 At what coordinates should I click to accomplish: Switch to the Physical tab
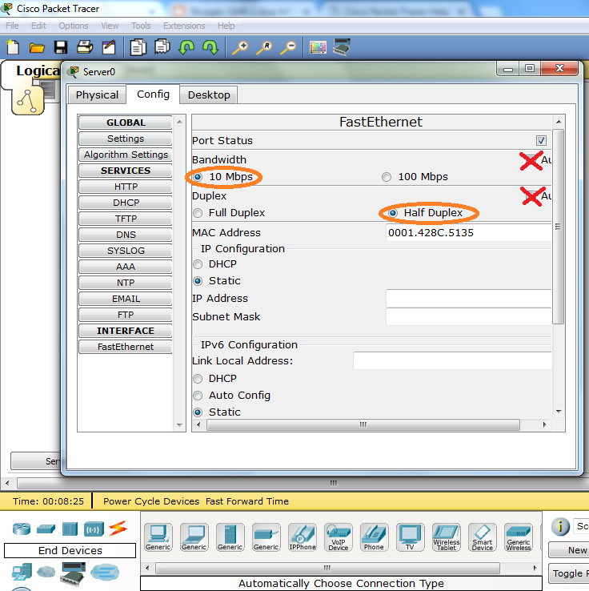tap(97, 95)
